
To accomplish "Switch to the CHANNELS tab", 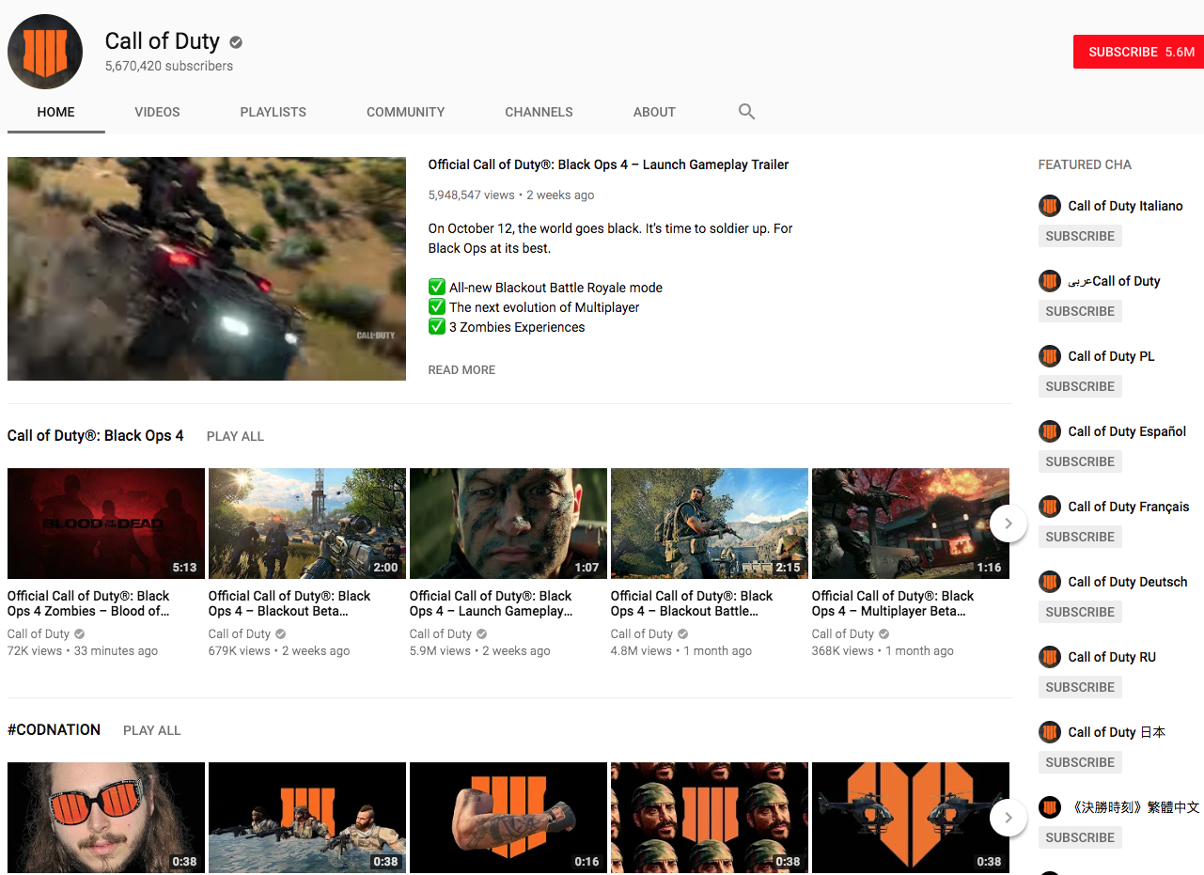I will coord(539,112).
